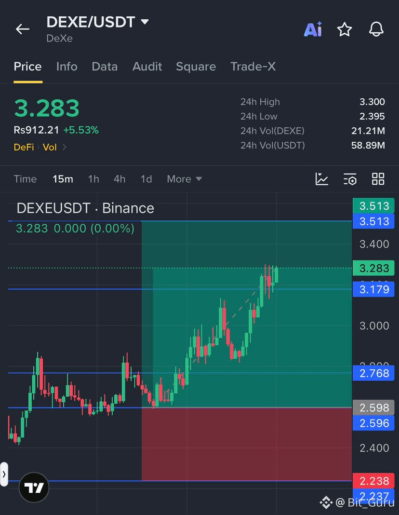Tap the Vol tag

click(50, 147)
